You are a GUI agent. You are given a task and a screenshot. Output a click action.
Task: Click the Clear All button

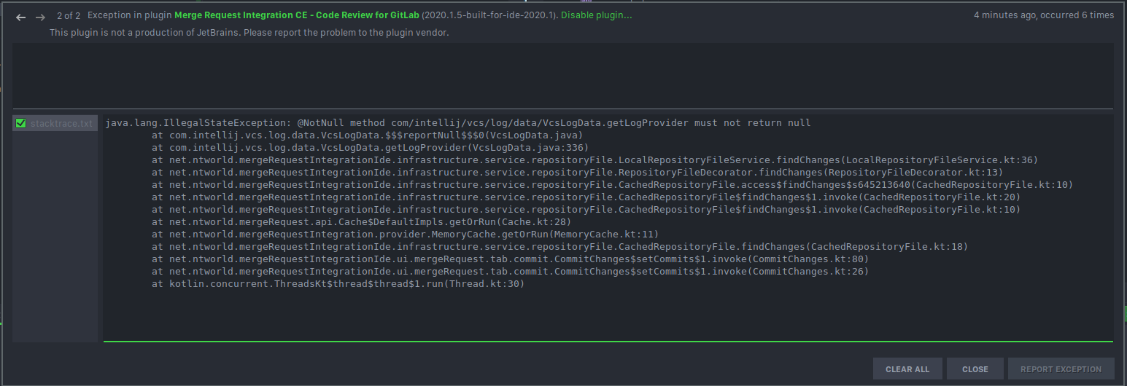(x=907, y=369)
